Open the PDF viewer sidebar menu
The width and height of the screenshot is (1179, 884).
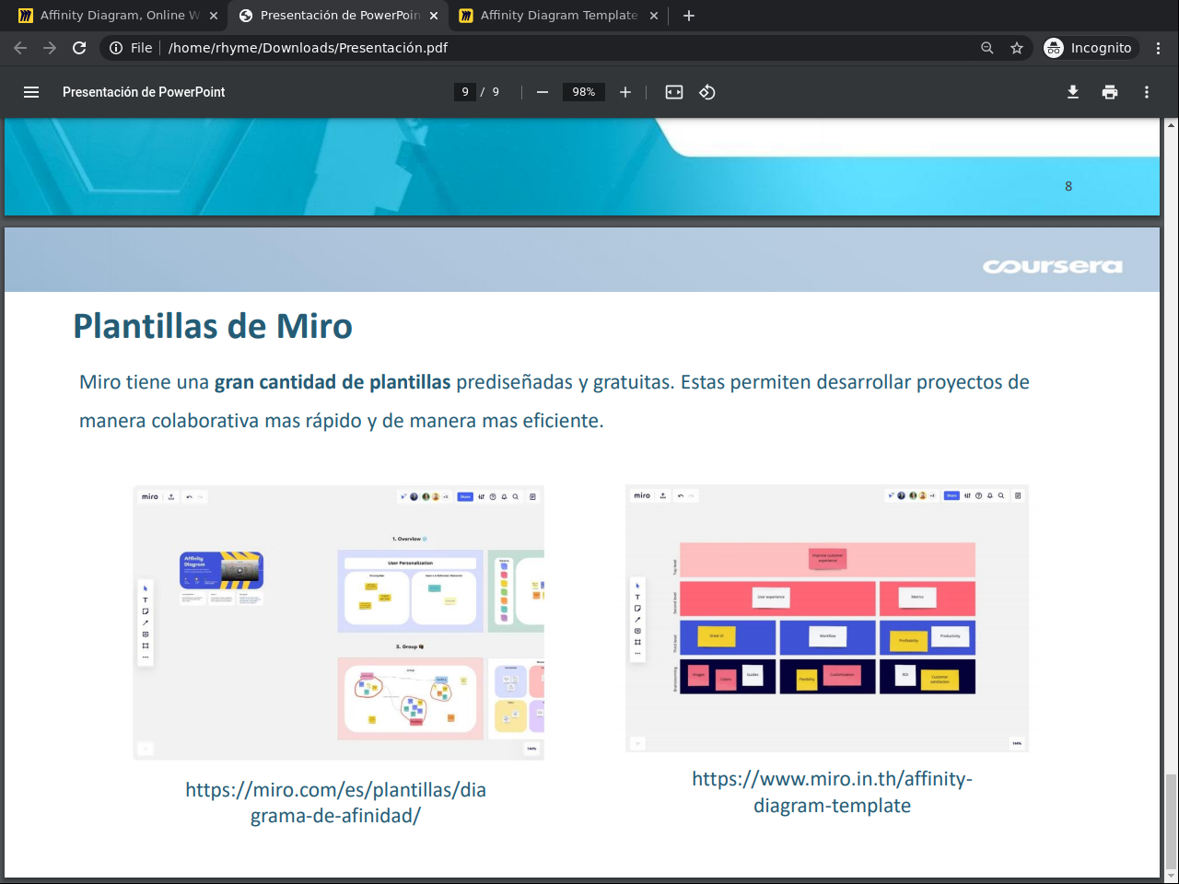pyautogui.click(x=31, y=92)
